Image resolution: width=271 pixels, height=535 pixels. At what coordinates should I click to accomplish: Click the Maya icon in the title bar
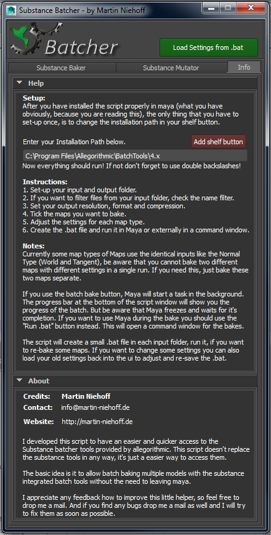[11, 10]
